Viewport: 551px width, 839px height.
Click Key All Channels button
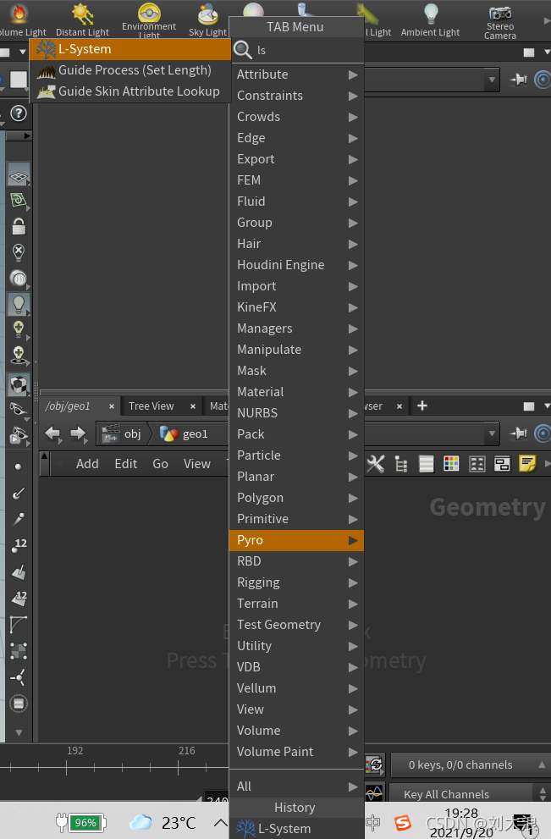(x=461, y=794)
